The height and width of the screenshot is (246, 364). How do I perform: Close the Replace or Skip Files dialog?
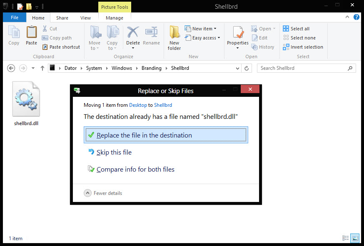[250, 89]
